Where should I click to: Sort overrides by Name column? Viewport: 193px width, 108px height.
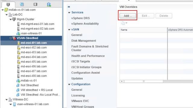144,30
